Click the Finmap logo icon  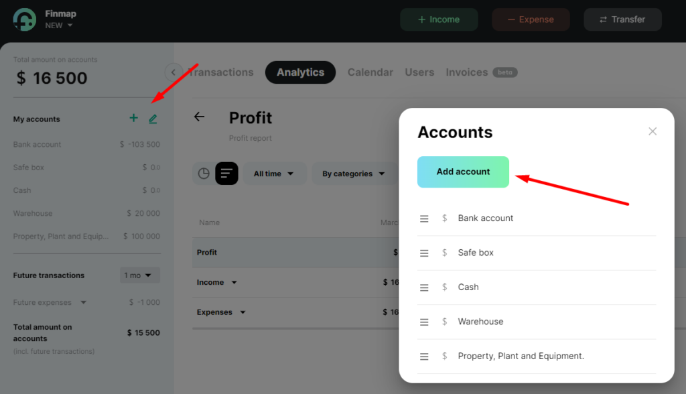tap(25, 19)
